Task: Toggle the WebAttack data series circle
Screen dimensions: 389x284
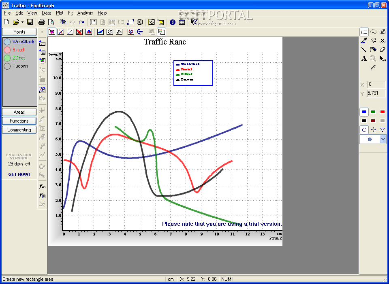Action: pyautogui.click(x=7, y=42)
